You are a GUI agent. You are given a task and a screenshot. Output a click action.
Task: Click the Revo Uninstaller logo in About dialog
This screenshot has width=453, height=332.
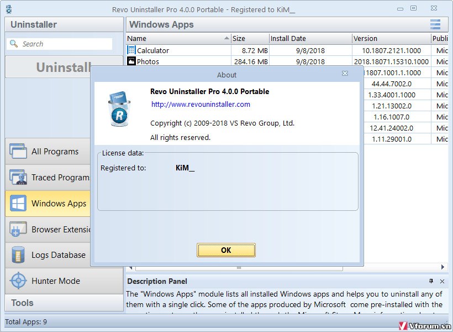[x=119, y=109]
